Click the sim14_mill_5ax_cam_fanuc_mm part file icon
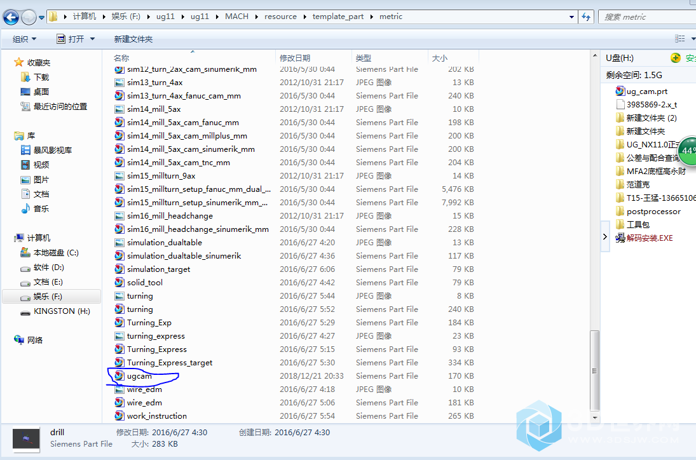 pos(119,123)
